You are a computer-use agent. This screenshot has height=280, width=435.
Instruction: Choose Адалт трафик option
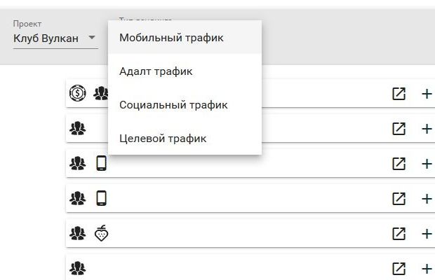[185, 71]
